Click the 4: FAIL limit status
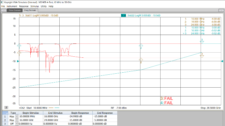This screenshot has height=126, width=225. 167,103
